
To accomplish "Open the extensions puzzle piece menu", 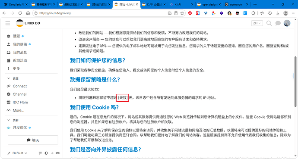I will [x=253, y=13].
